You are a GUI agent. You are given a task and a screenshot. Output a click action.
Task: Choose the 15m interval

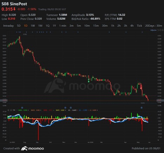96,26
